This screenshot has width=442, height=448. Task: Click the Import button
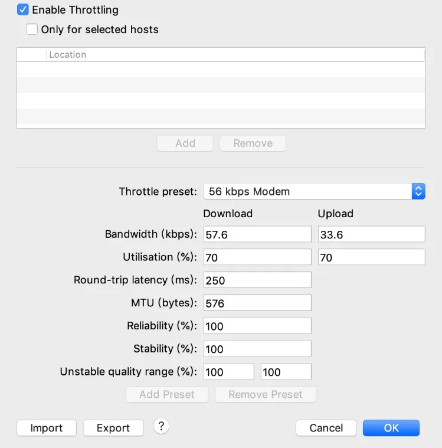(x=47, y=428)
